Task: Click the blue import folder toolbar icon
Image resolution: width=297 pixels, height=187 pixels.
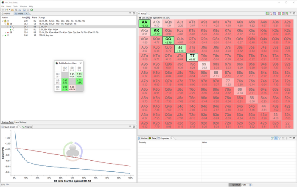Action: click(20, 10)
